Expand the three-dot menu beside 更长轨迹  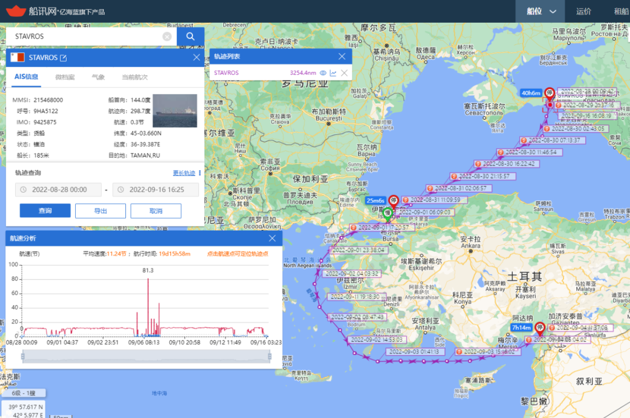pyautogui.click(x=199, y=173)
